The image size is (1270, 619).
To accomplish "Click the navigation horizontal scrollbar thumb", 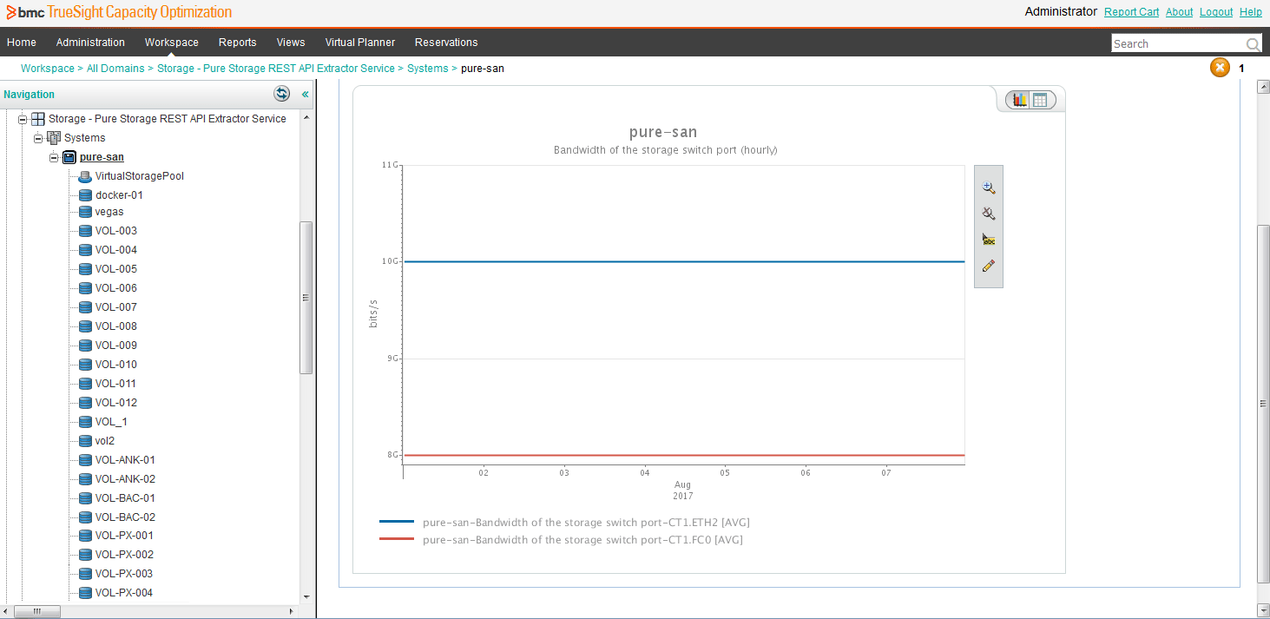I will click(x=36, y=611).
